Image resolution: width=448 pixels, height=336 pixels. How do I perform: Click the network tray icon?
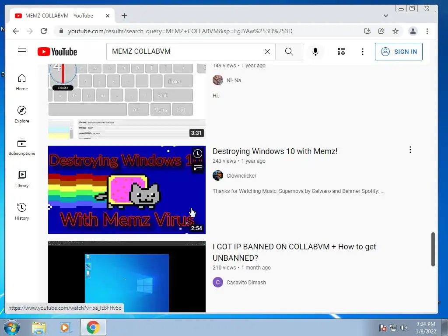[x=393, y=328]
